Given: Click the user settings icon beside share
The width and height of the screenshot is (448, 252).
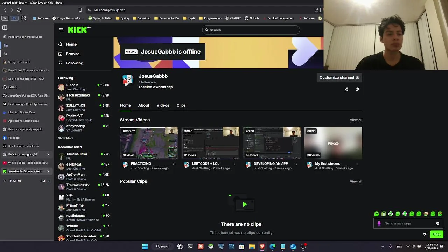Looking at the screenshot, I should [357, 89].
